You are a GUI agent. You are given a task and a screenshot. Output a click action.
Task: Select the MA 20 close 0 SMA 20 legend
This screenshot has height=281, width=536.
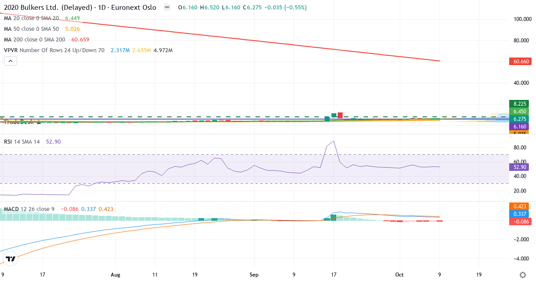tap(31, 18)
